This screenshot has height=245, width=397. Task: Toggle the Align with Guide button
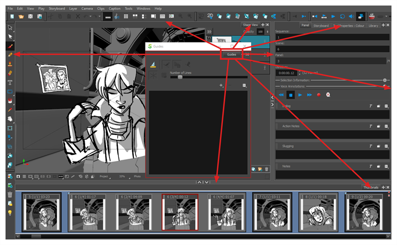click(x=177, y=65)
